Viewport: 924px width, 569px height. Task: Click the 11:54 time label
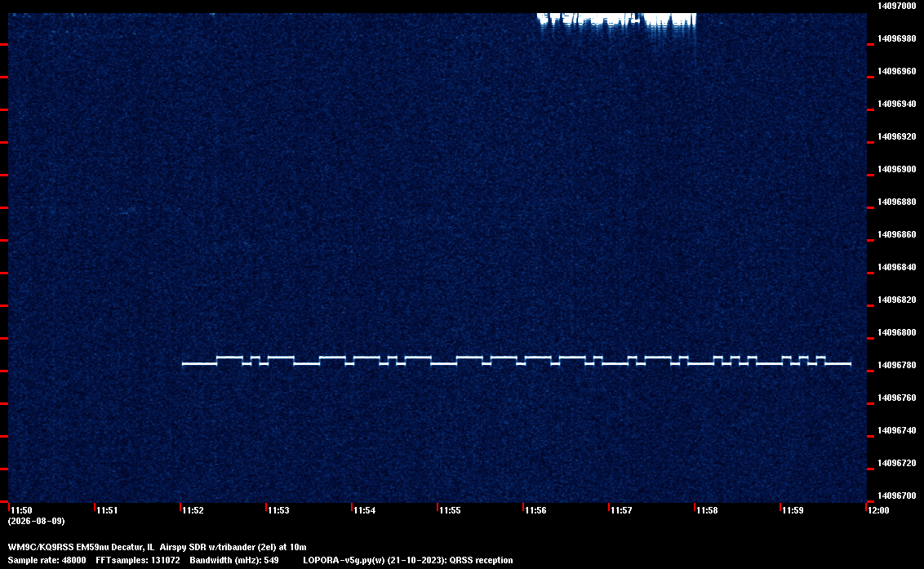364,510
